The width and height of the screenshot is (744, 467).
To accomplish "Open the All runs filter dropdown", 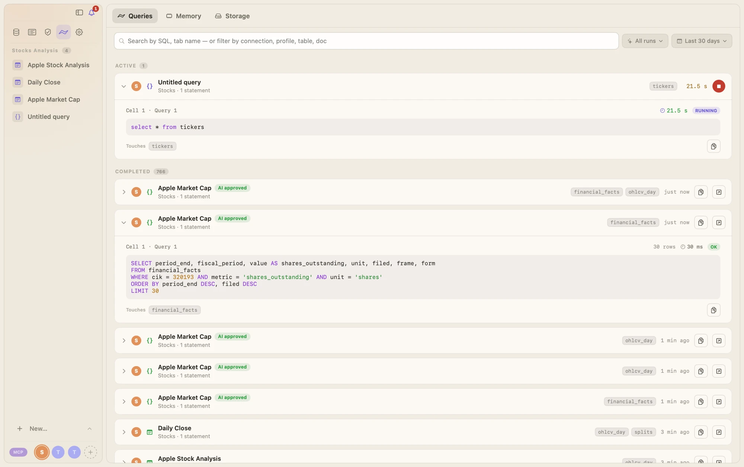I will (645, 41).
